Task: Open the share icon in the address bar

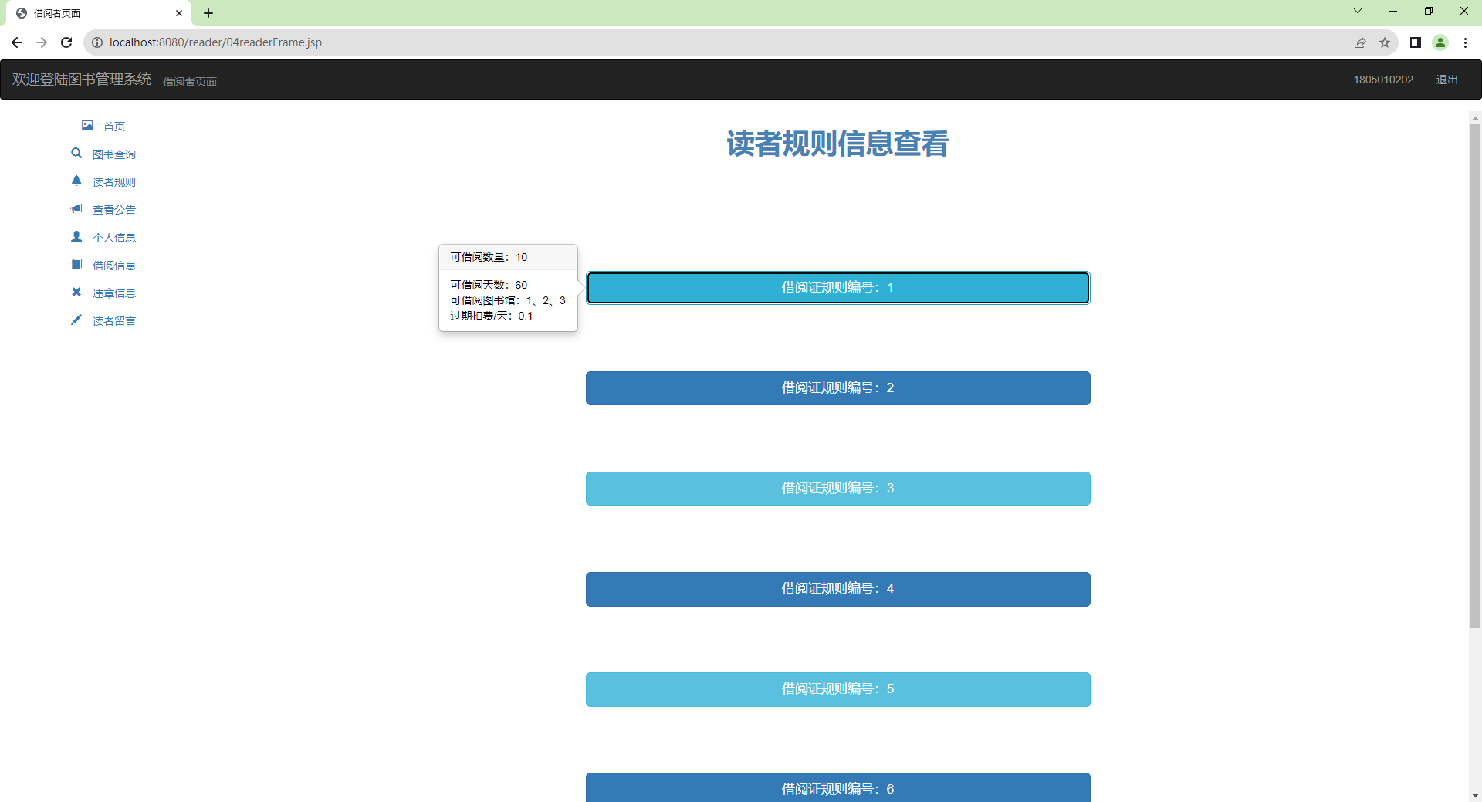Action: click(1360, 42)
